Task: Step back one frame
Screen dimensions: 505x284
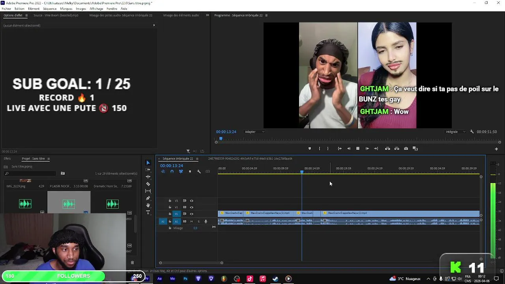Action: (x=349, y=149)
